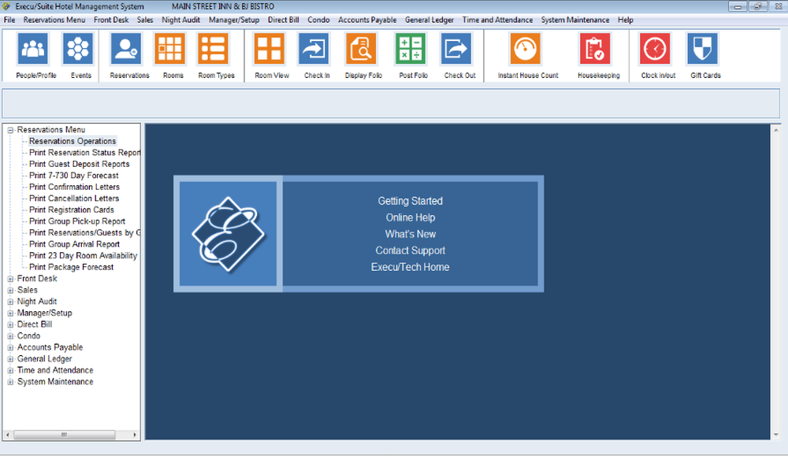Open the Online Help link
Screen dimensions: 788x456
click(x=410, y=217)
